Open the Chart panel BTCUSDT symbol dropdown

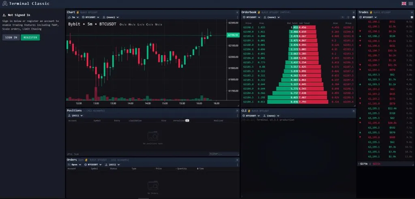click(x=90, y=17)
